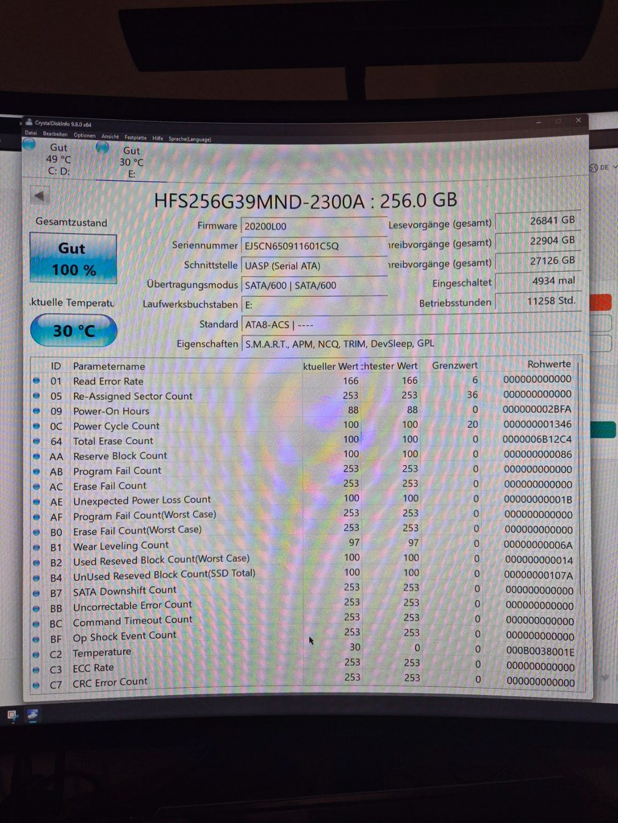
Task: Click raw value 000B0038001E
Action: coord(541,651)
